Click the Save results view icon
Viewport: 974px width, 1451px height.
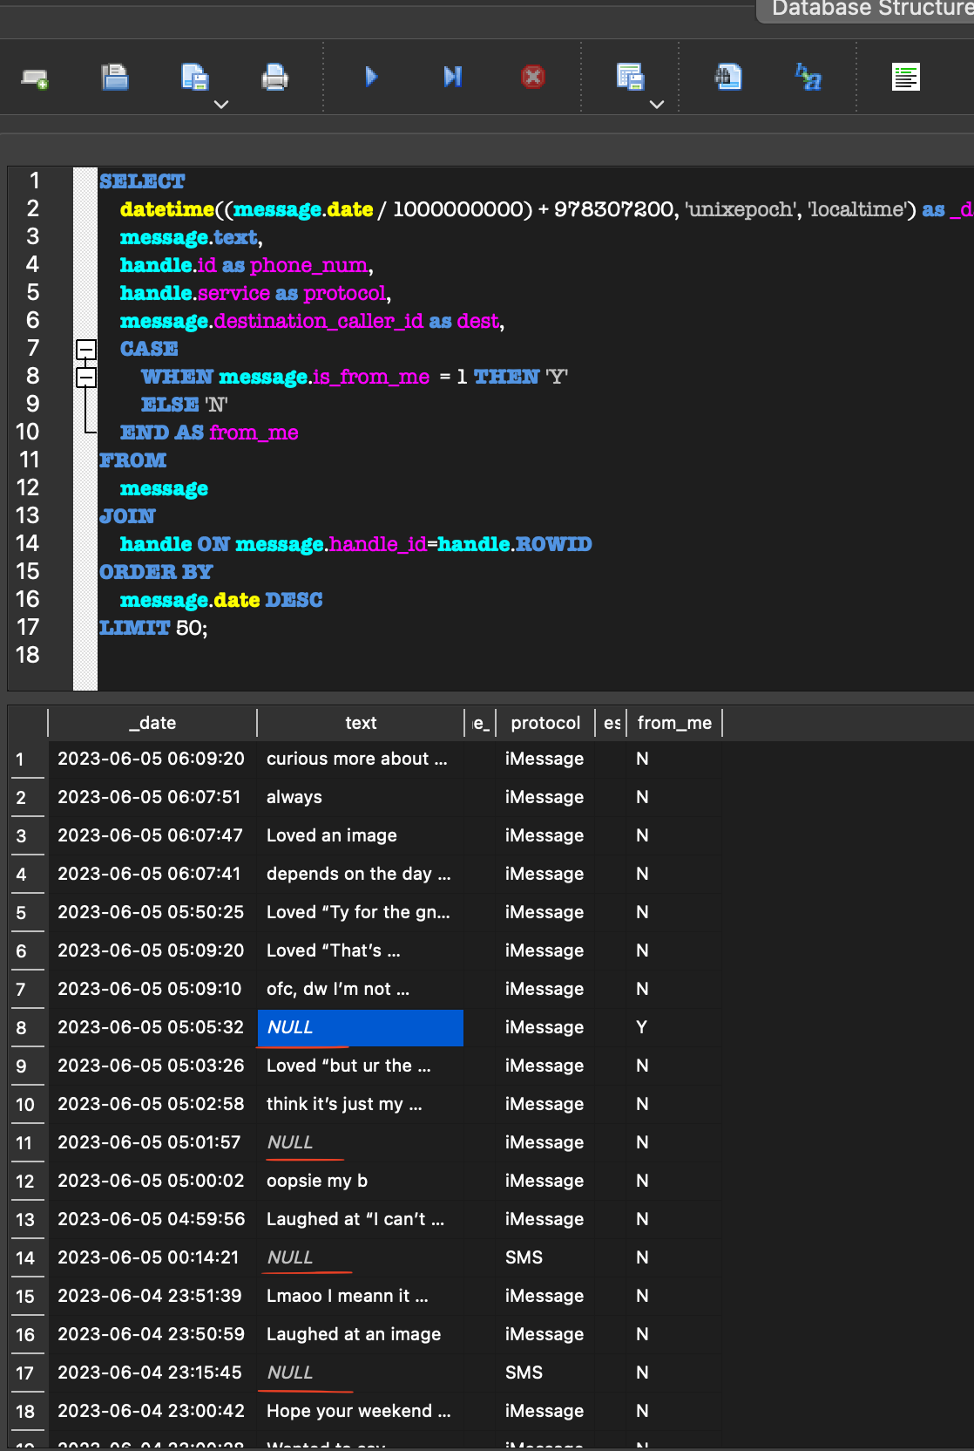[x=629, y=77]
